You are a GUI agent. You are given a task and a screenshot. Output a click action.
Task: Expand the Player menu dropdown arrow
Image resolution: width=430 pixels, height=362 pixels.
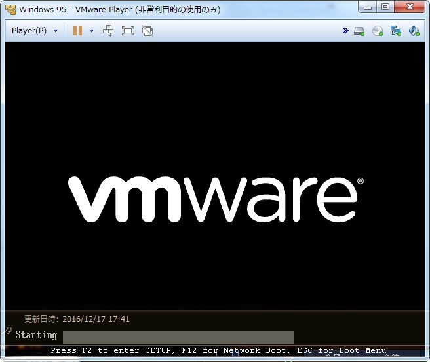tap(56, 31)
